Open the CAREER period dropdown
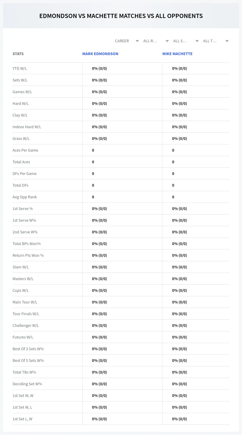The width and height of the screenshot is (242, 435). 127,41
